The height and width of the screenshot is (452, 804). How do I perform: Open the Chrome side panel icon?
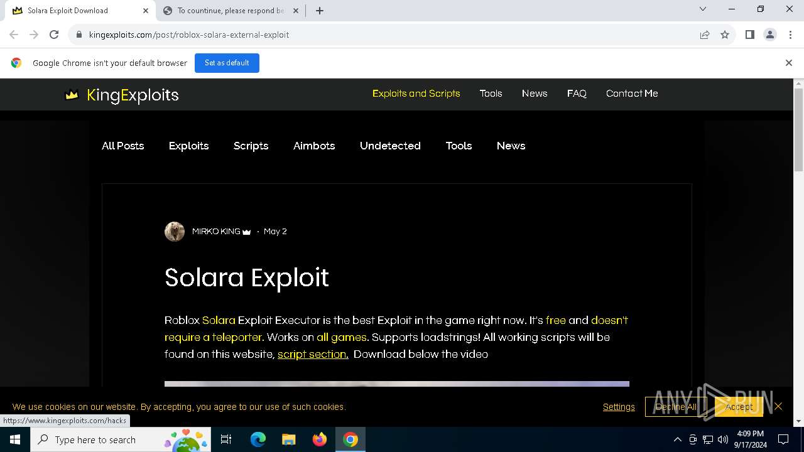coord(749,35)
